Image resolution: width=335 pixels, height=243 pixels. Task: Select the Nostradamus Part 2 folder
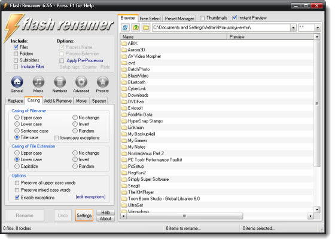pos(217,153)
